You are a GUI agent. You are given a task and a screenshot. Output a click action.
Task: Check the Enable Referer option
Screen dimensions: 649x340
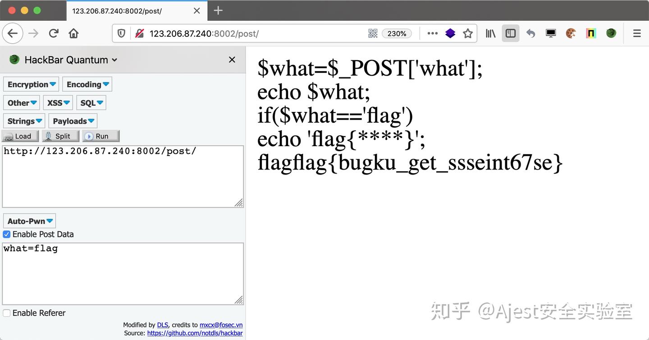6,313
